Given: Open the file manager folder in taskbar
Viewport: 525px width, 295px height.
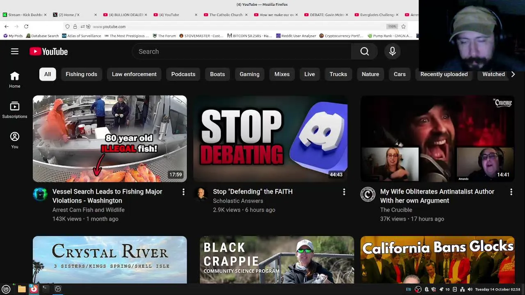Looking at the screenshot, I should point(22,289).
